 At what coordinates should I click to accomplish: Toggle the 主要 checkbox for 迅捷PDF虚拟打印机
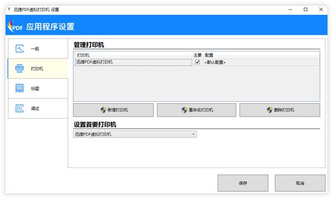click(197, 62)
